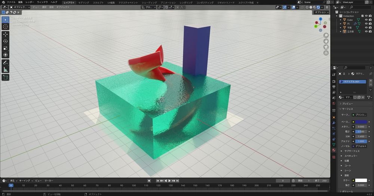Open the World properties tab
This screenshot has width=374, height=196.
click(x=334, y=104)
